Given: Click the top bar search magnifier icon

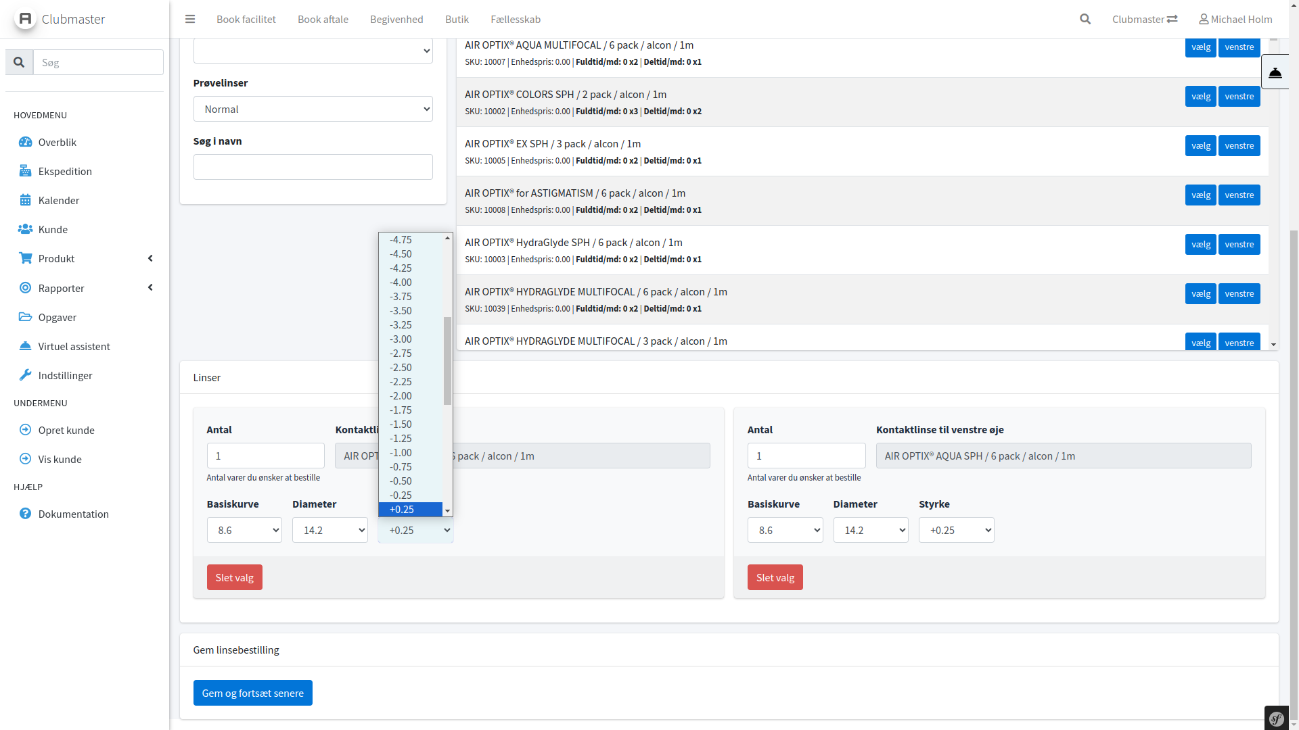Looking at the screenshot, I should point(1085,19).
